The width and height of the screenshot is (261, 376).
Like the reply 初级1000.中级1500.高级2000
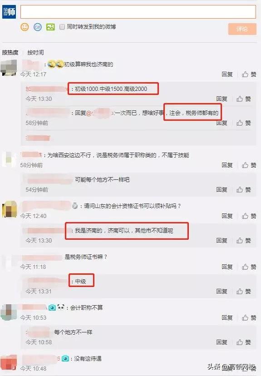coord(243,99)
